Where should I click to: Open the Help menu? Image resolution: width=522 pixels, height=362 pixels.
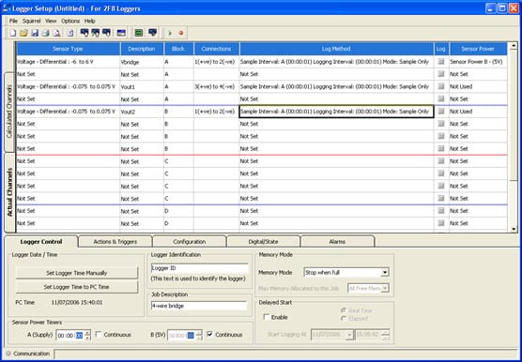coord(89,21)
